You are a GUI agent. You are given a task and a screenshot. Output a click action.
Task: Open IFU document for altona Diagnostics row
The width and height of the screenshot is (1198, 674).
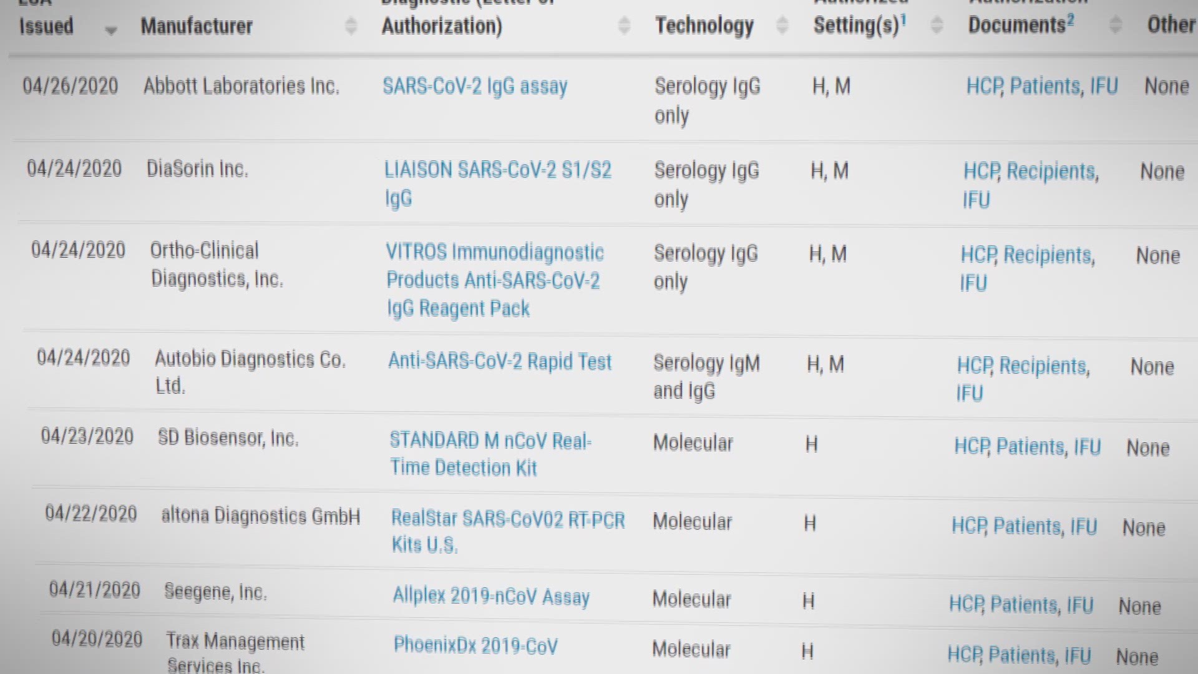pos(1084,527)
